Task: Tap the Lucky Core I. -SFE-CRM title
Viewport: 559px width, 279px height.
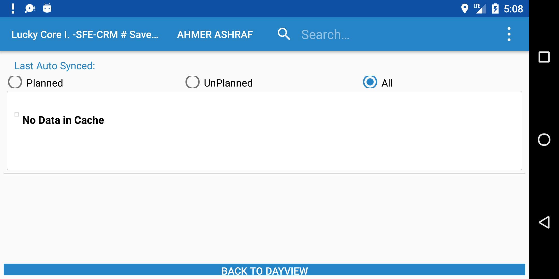Action: 85,35
